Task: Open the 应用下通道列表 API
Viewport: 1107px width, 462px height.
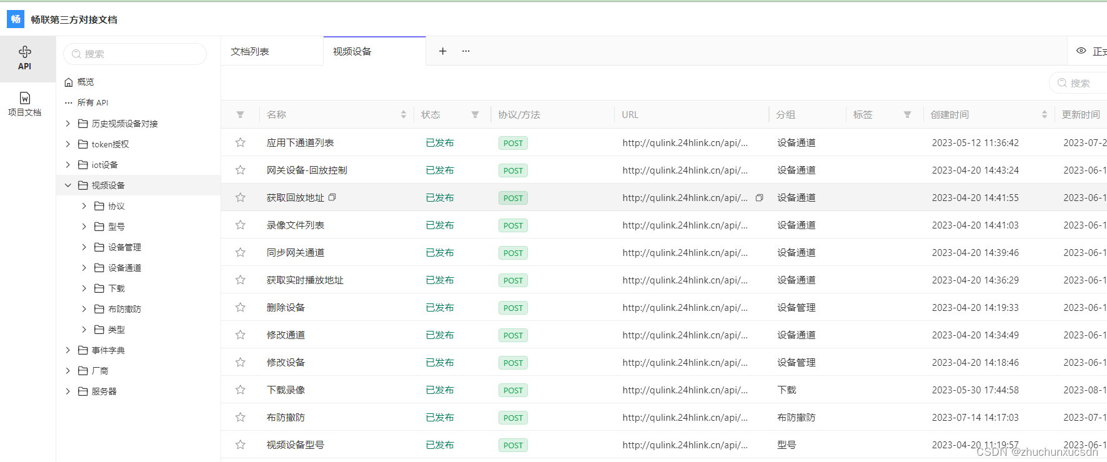Action: pyautogui.click(x=300, y=142)
